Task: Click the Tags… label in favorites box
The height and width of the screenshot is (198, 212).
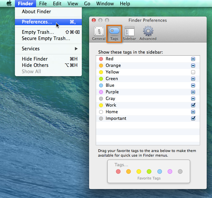Action: point(121,165)
